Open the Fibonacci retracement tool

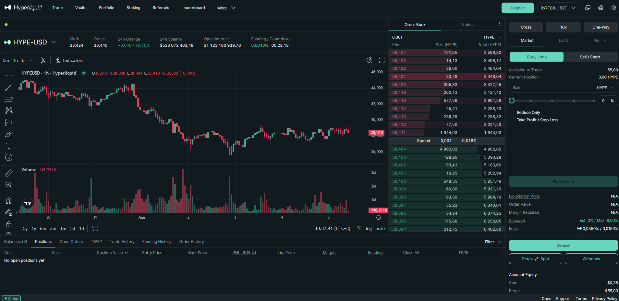click(x=9, y=99)
